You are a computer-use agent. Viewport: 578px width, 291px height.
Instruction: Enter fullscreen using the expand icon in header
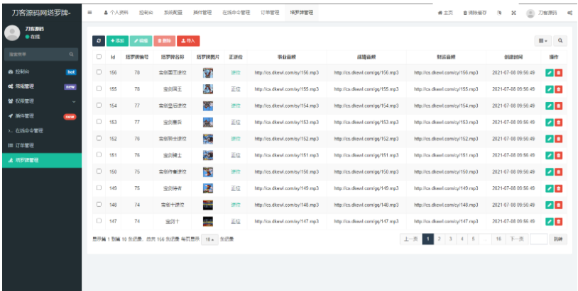513,13
